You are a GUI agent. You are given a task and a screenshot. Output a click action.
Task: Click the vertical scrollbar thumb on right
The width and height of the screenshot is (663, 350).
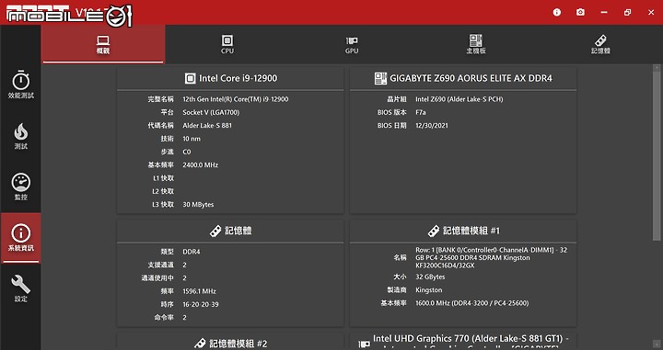tap(657, 155)
